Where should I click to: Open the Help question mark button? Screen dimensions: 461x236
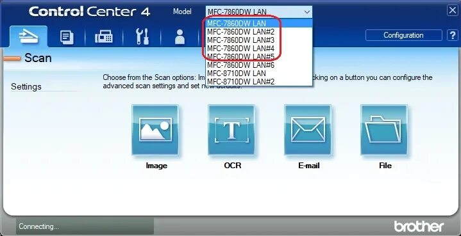point(453,35)
